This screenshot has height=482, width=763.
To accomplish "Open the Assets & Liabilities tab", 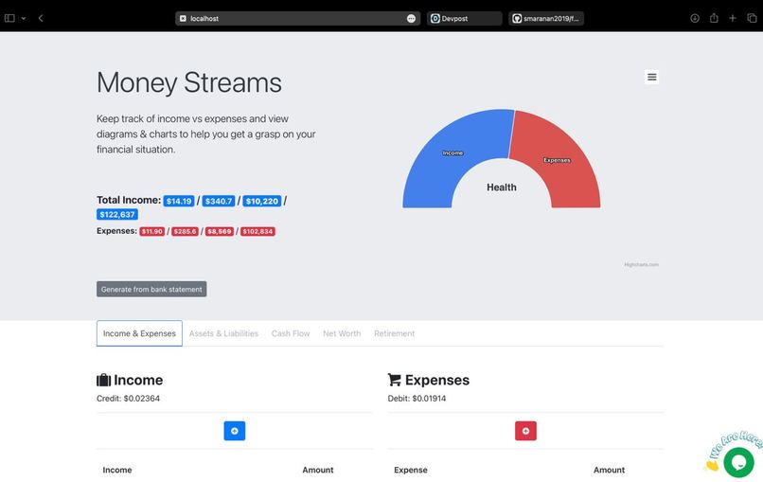I will tap(223, 333).
